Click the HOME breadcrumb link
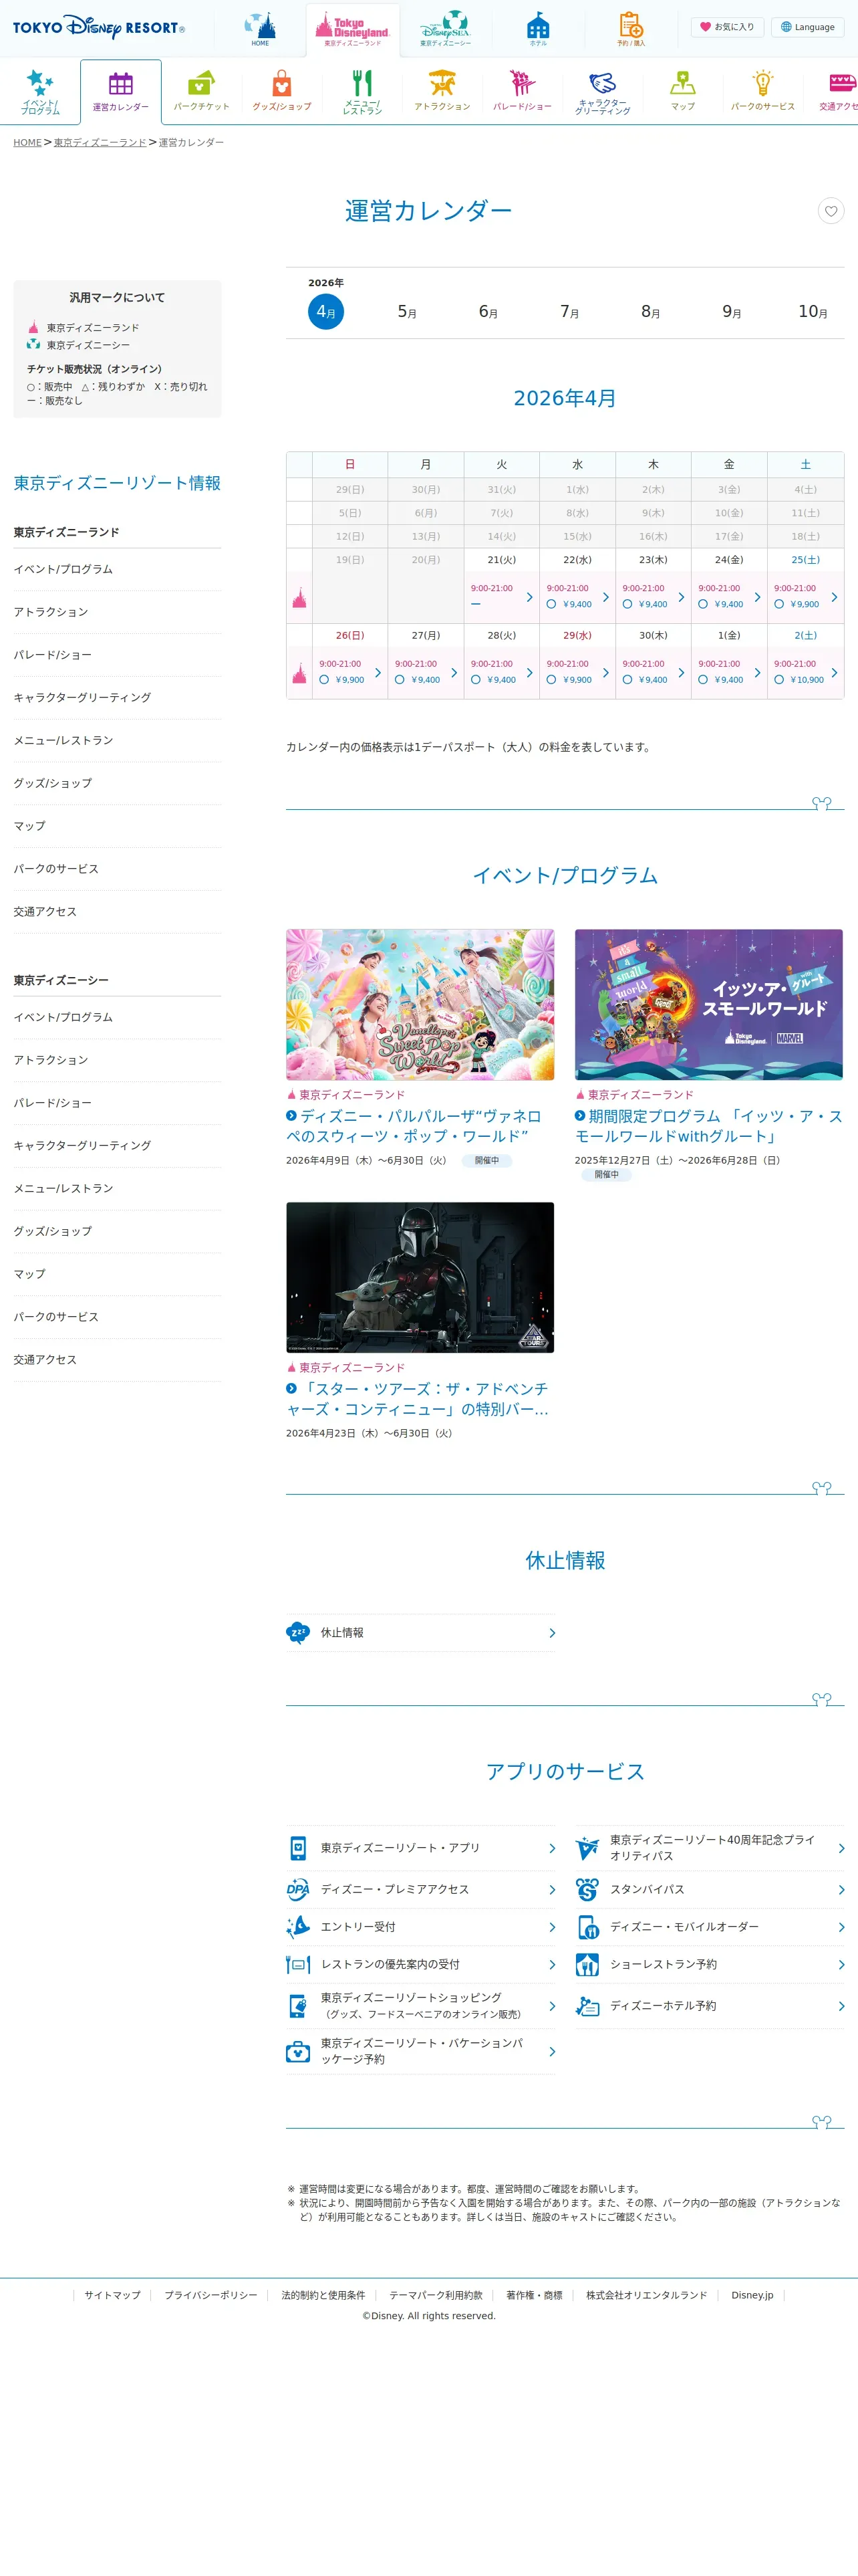Viewport: 858px width, 2576px height. pos(28,143)
